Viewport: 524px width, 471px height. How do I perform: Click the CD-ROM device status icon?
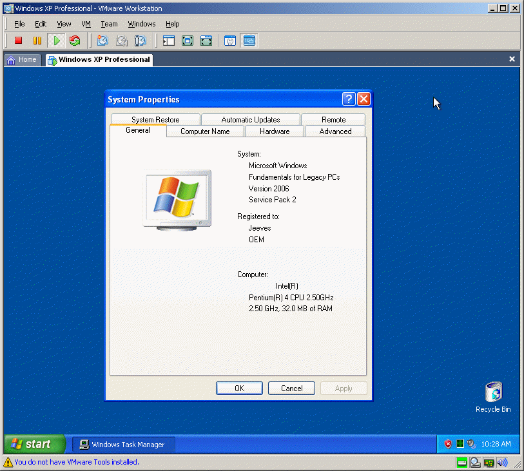click(x=475, y=462)
